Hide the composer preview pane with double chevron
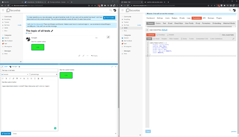Image resolution: width=239 pixels, height=137 pixels. click(x=116, y=134)
